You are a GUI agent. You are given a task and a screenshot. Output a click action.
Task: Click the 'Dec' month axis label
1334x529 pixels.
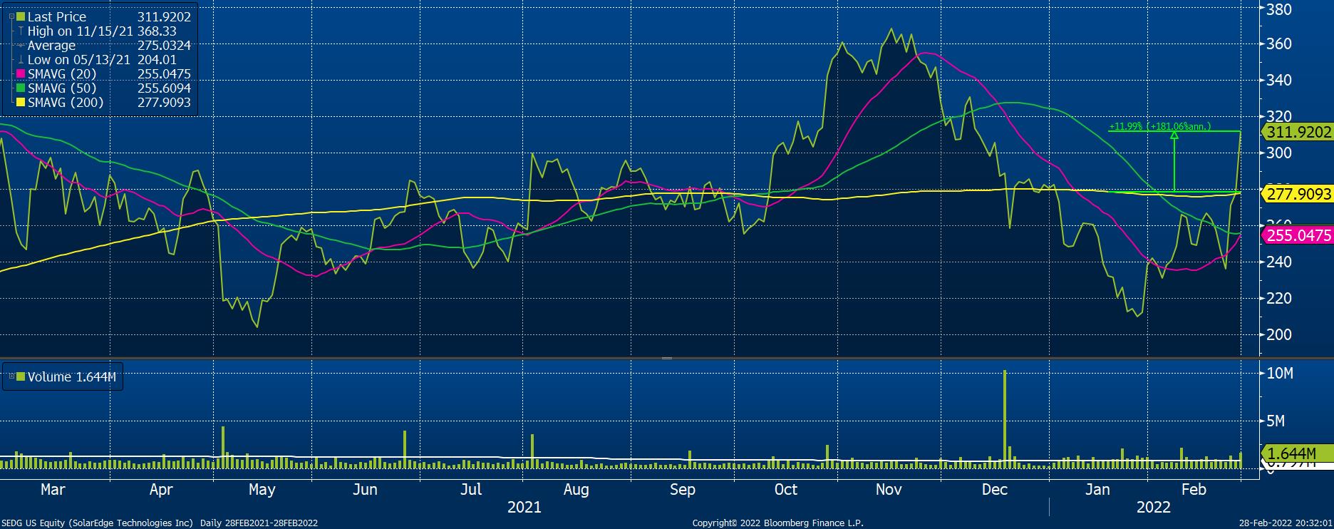tap(994, 489)
